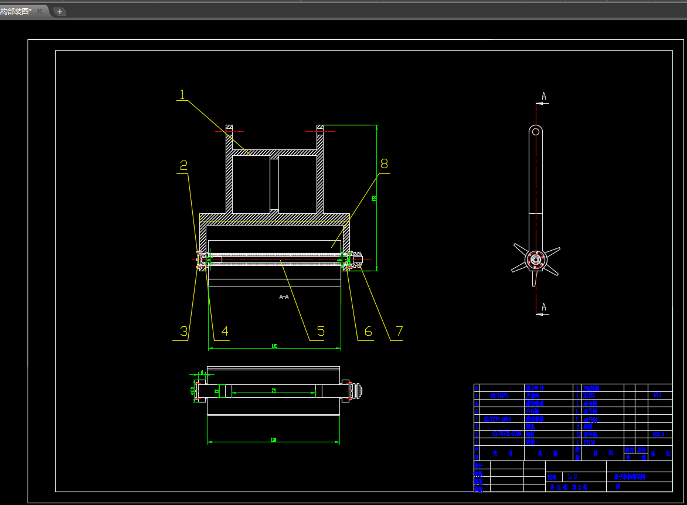
Task: Select yellow balloon number 8
Action: (x=385, y=164)
